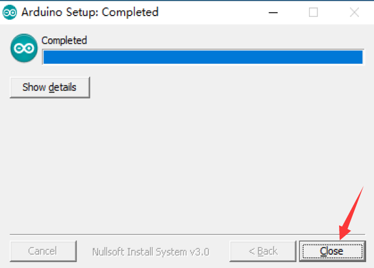Click the gap between Cancel and Nullsoft text

pyautogui.click(x=84, y=251)
